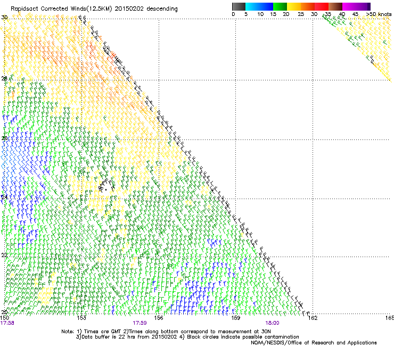This screenshot has width=394, height=346.
Task: Click the '>50 knots' legend label
Action: 379,14
